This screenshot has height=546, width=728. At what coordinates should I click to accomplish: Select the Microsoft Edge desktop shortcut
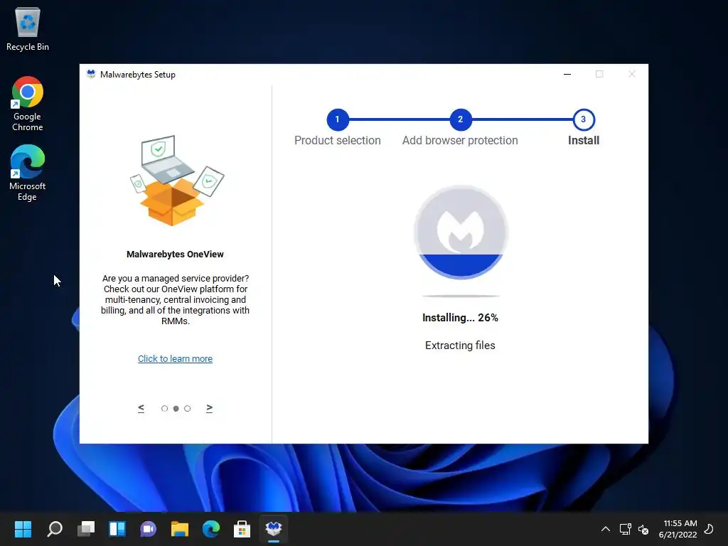[x=28, y=173]
